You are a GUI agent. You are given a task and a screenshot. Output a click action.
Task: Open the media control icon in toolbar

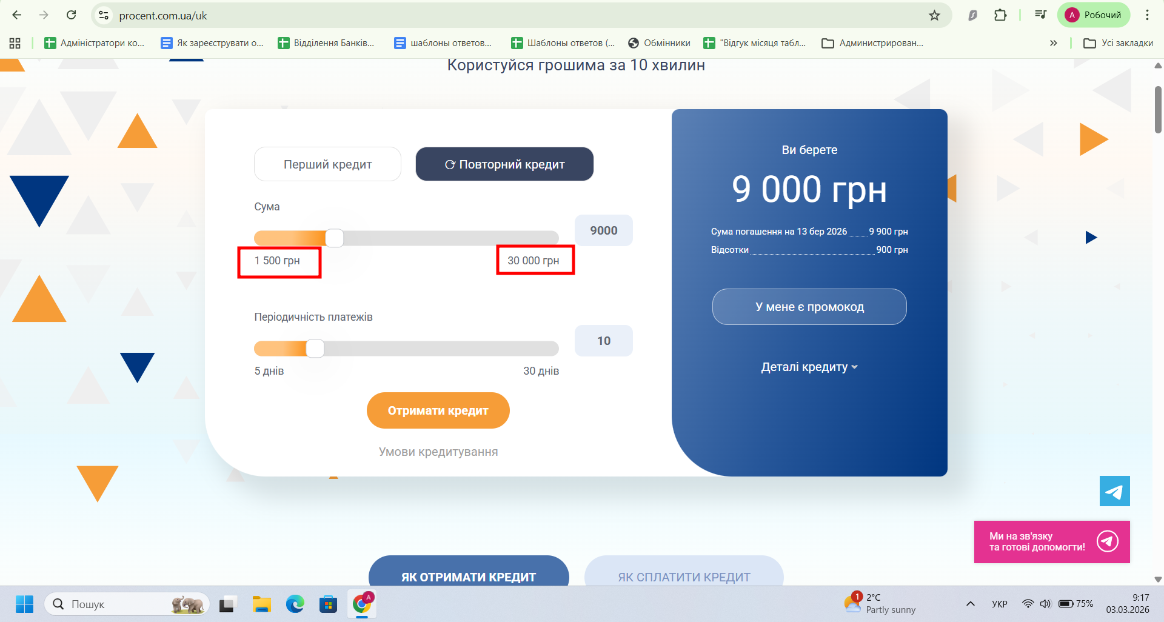click(x=1040, y=15)
